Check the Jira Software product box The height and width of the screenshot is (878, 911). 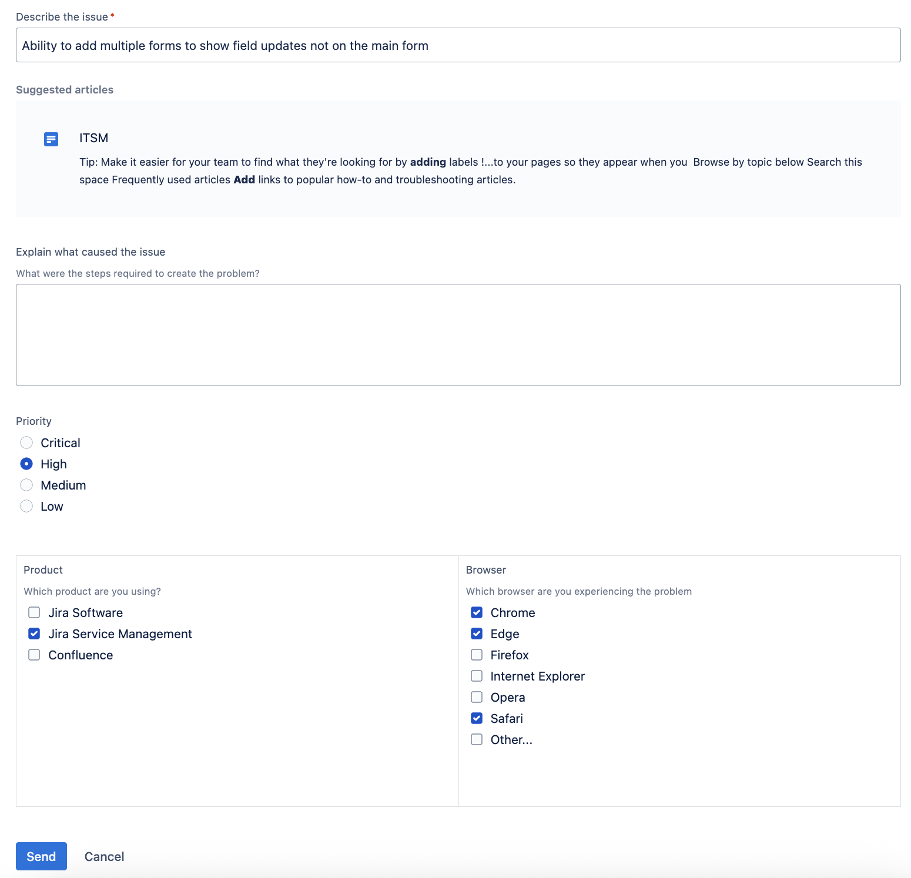click(x=34, y=612)
